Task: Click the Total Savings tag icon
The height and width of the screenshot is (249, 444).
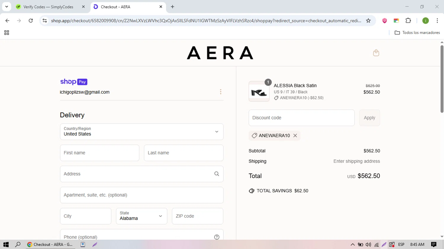Action: pos(252,191)
